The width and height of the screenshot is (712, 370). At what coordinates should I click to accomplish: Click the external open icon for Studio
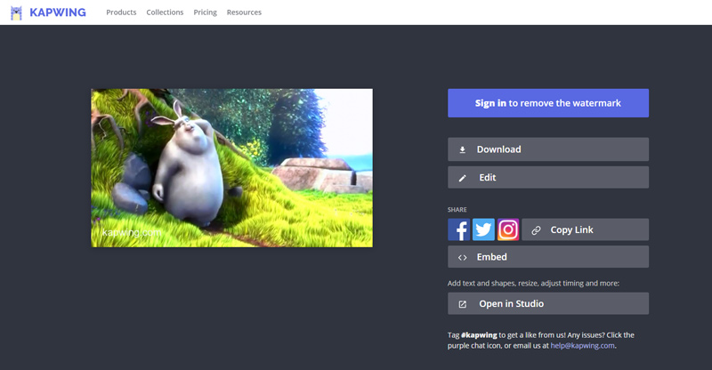(462, 304)
